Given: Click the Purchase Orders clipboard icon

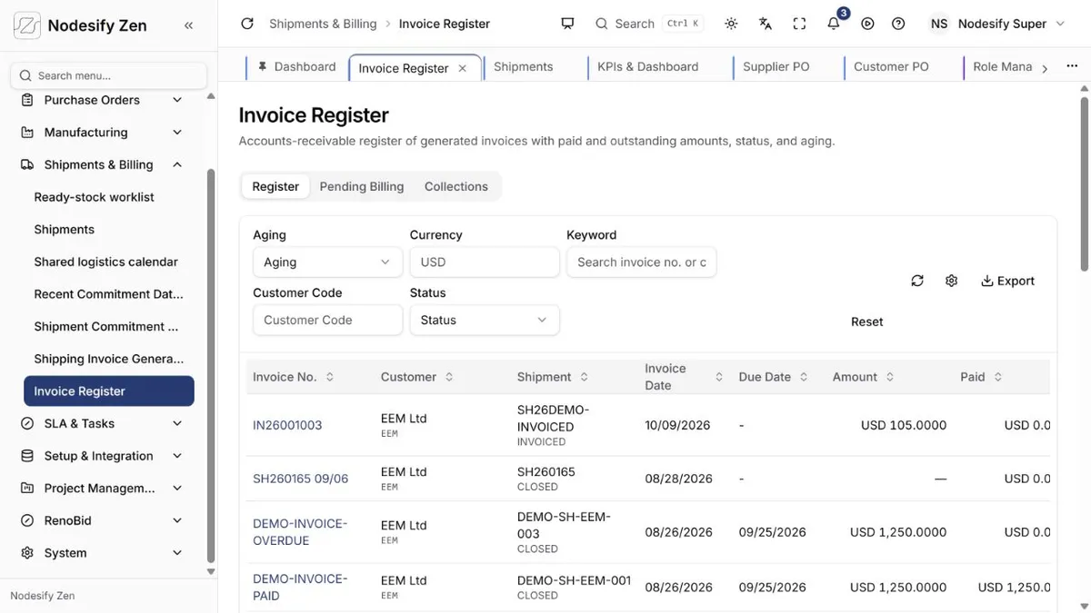Looking at the screenshot, I should (x=27, y=100).
